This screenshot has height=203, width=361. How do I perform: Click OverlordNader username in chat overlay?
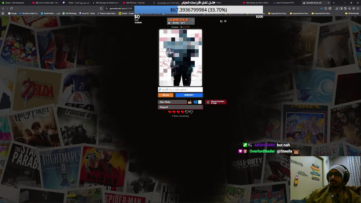tap(262, 151)
